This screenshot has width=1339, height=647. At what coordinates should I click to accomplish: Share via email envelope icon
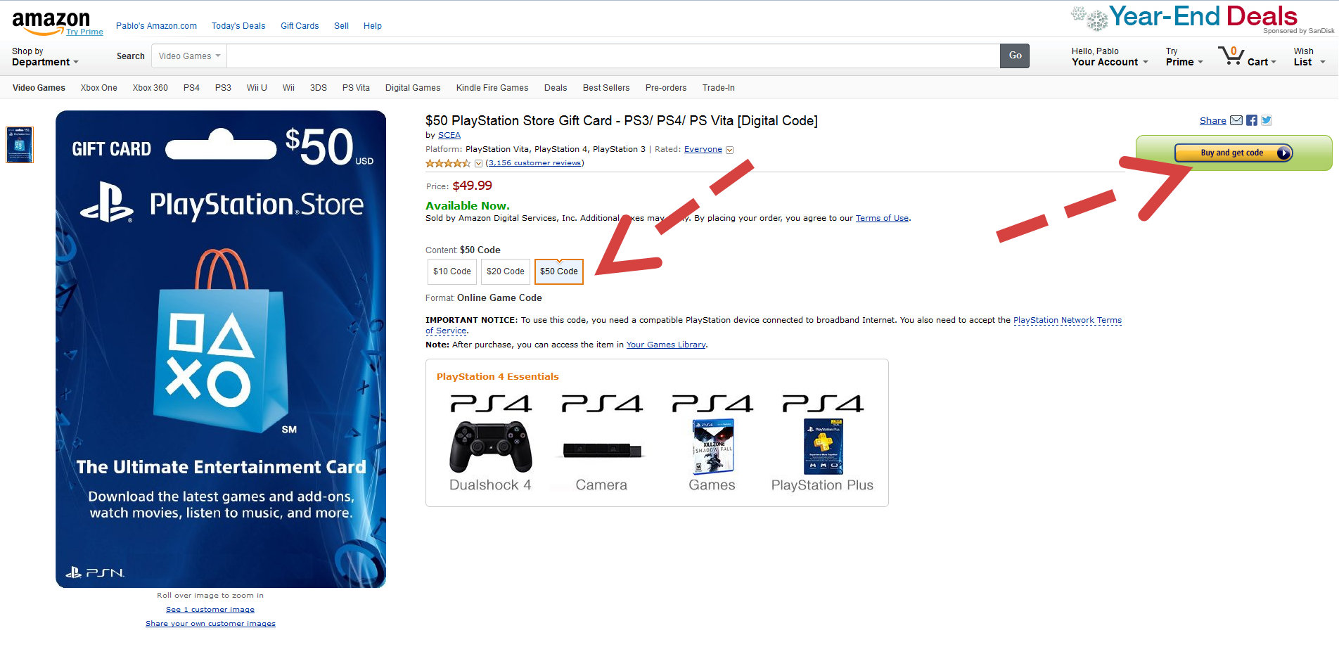click(1236, 120)
